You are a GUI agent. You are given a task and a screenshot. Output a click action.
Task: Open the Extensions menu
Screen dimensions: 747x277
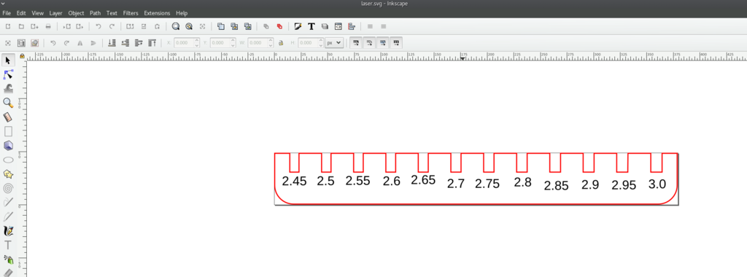[157, 13]
